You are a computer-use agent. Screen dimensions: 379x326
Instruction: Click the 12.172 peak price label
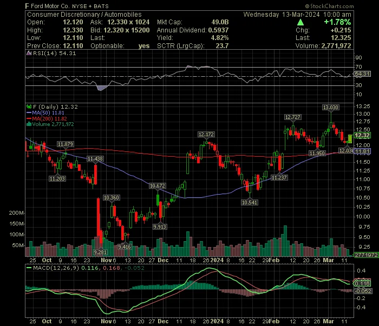point(206,135)
